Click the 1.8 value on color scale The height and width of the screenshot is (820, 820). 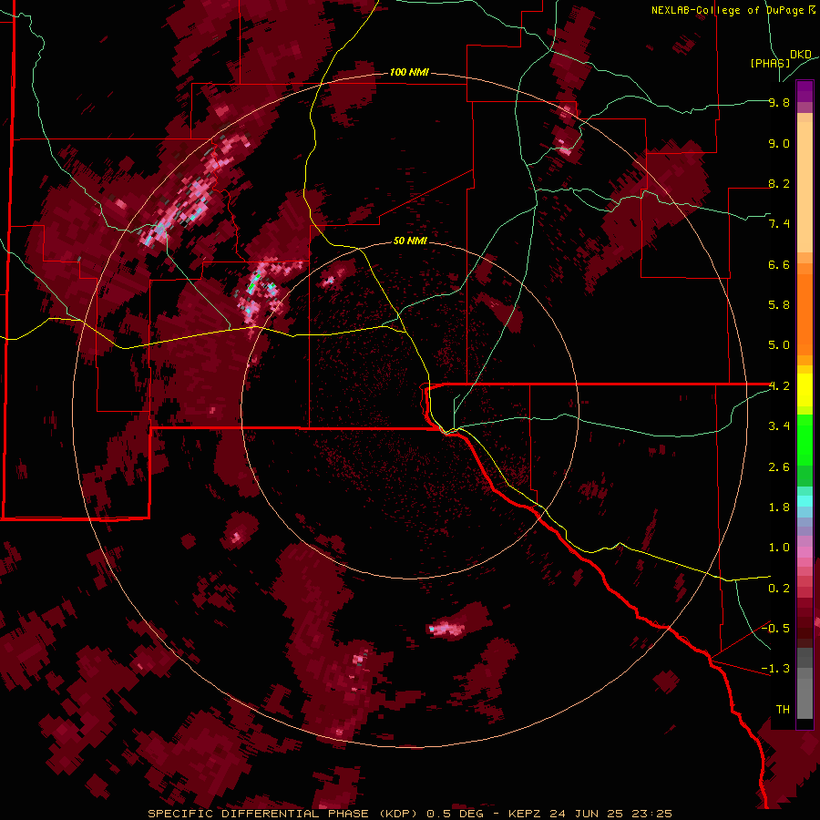click(779, 507)
